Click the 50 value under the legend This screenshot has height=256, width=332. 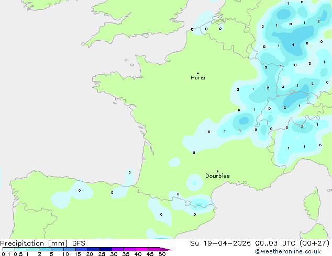(x=162, y=254)
